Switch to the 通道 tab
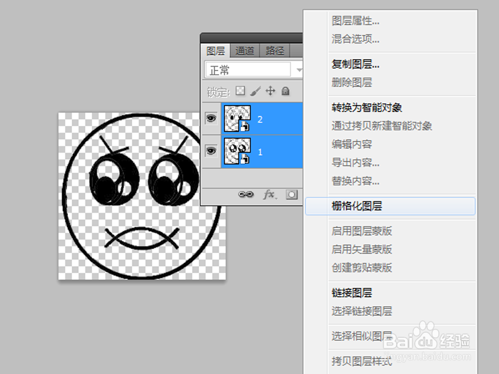 [245, 51]
